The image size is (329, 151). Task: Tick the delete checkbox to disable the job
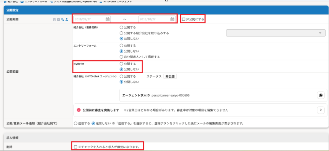click(x=75, y=147)
